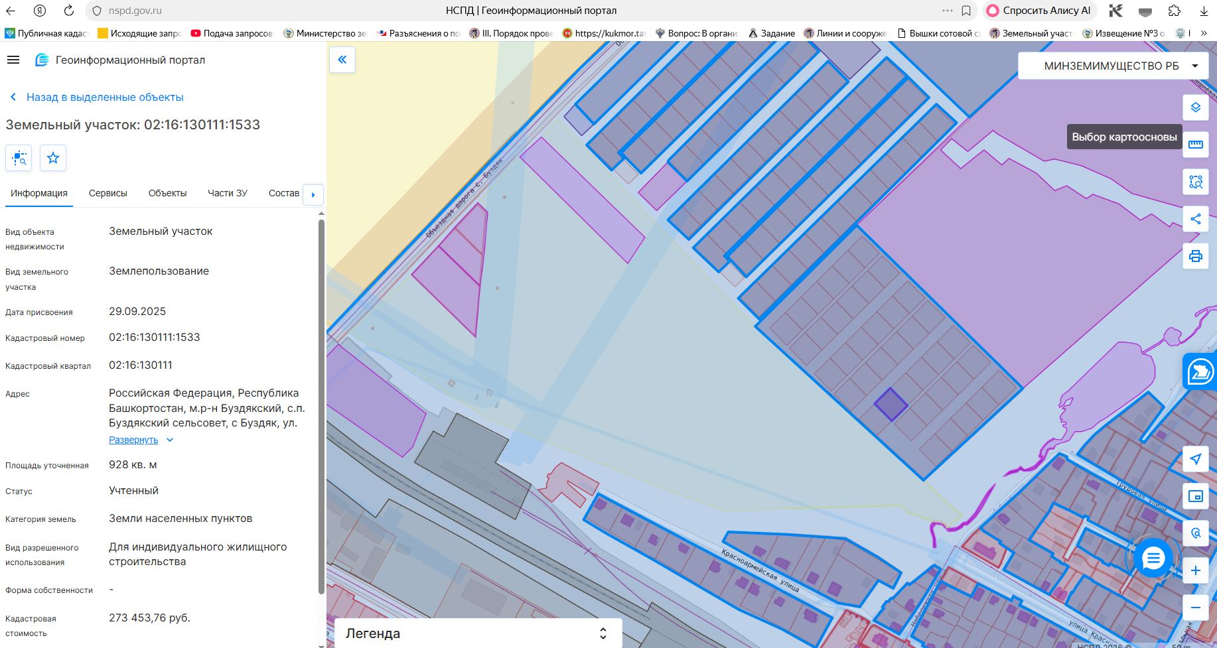Open the Исходящие запросы bookmark
This screenshot has height=648, width=1217.
pyautogui.click(x=139, y=33)
